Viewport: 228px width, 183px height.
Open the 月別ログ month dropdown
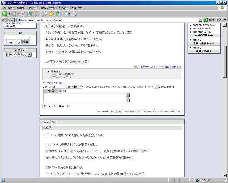click(x=29, y=55)
